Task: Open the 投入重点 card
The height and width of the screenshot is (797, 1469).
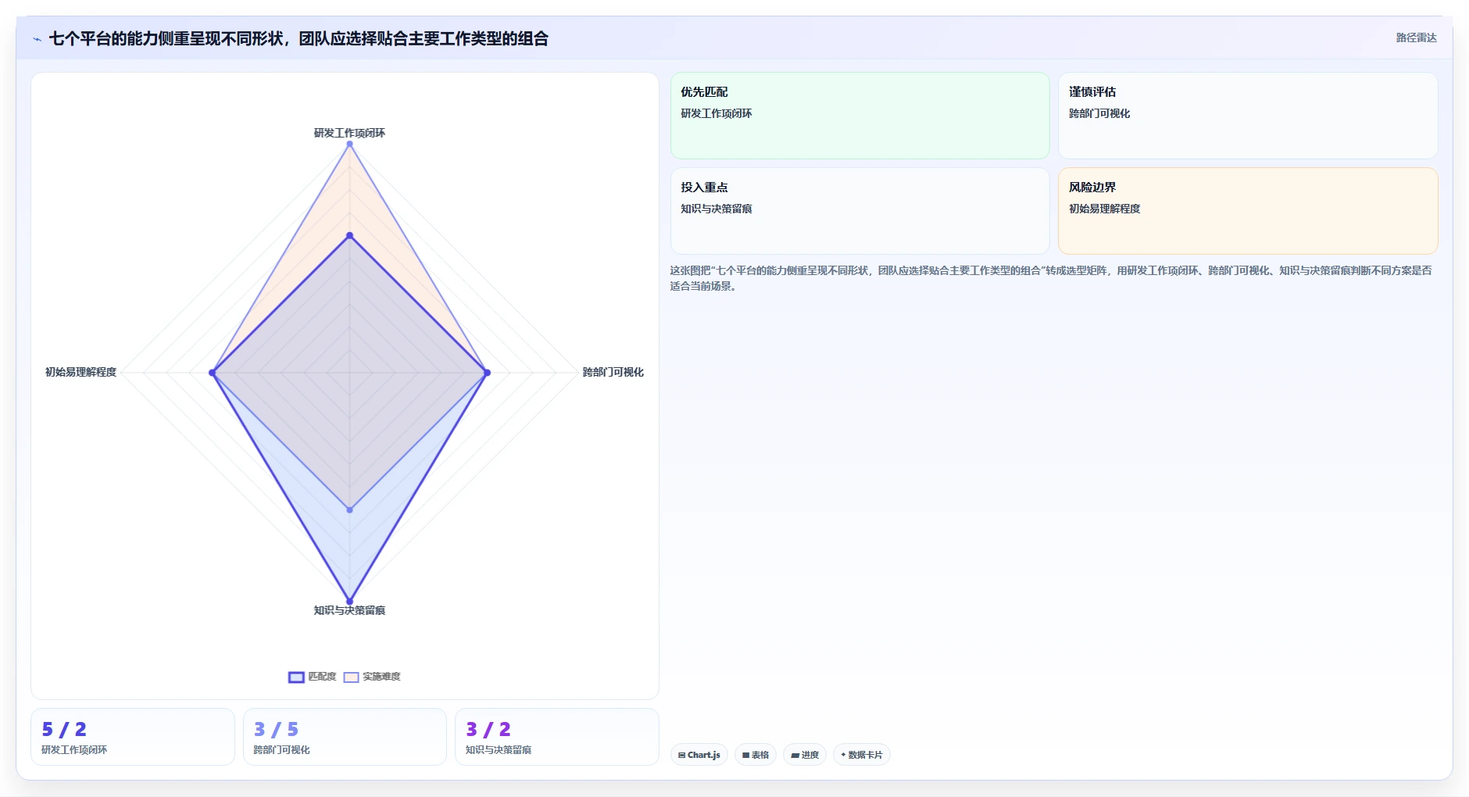Action: point(860,211)
